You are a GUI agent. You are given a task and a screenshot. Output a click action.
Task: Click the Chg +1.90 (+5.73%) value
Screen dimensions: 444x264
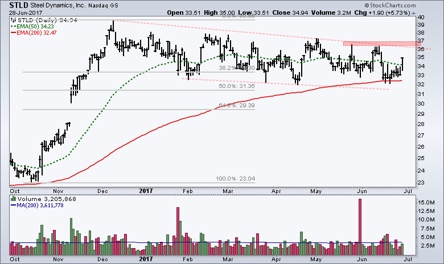click(383, 12)
